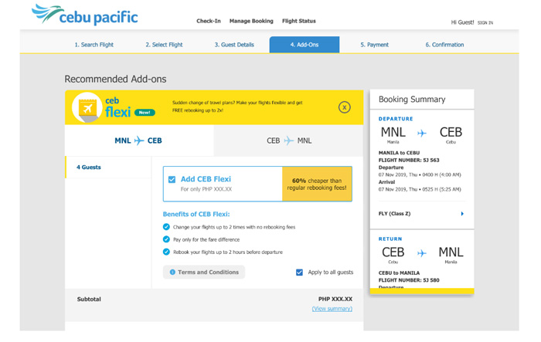Open Terms and Conditions
The height and width of the screenshot is (342, 541).
pos(204,272)
